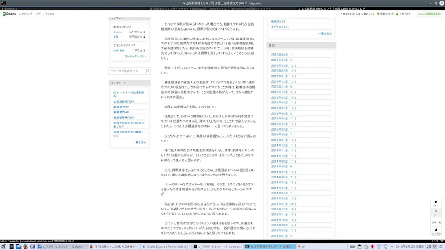Open 人気ブログ link in header

pos(404,14)
